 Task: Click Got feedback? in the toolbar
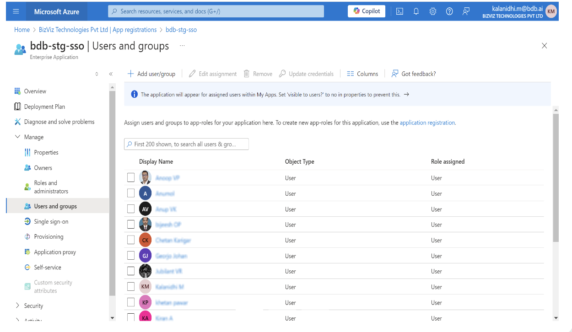click(x=414, y=74)
